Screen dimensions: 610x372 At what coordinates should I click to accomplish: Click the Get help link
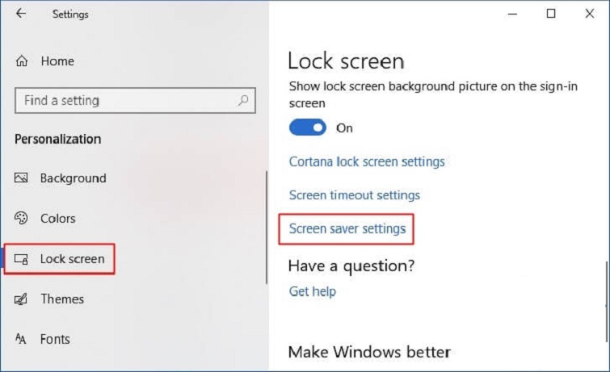point(312,291)
